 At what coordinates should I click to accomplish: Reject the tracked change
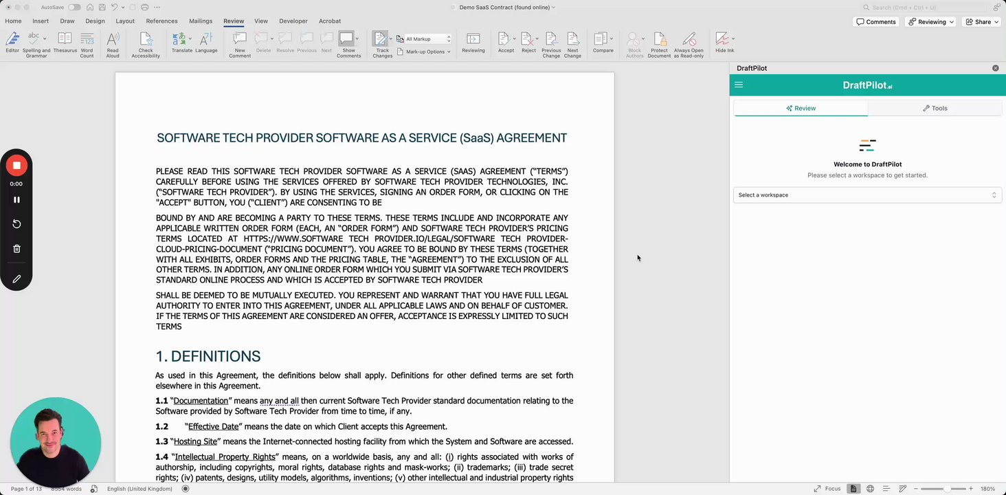[527, 43]
